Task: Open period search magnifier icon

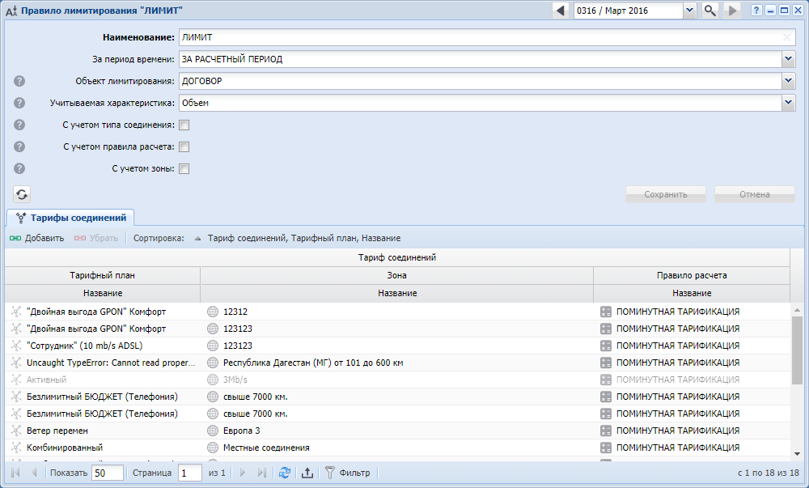Action: tap(710, 11)
